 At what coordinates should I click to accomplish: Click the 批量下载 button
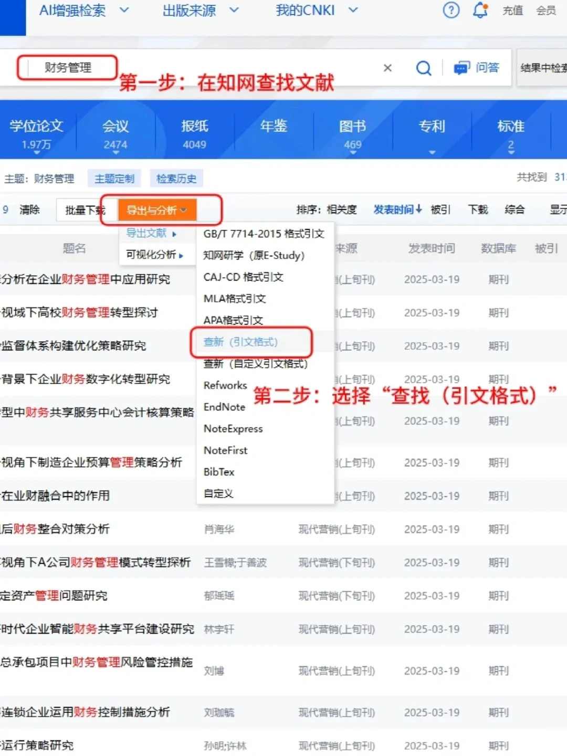[x=85, y=210]
